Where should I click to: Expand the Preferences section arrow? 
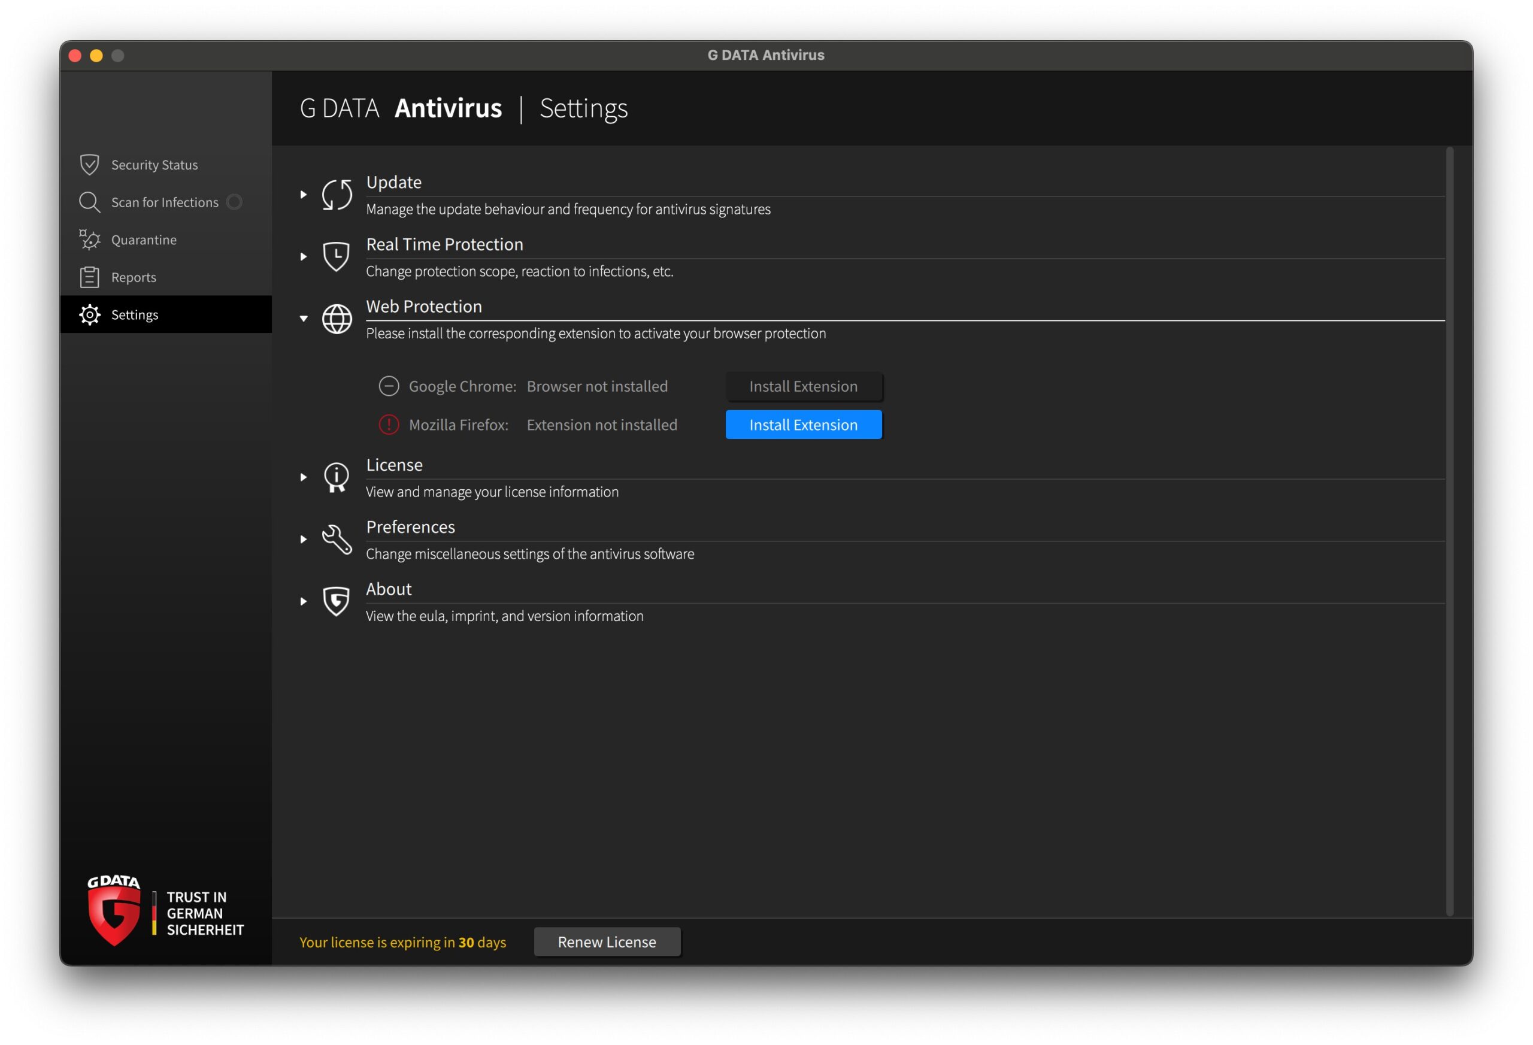(304, 539)
